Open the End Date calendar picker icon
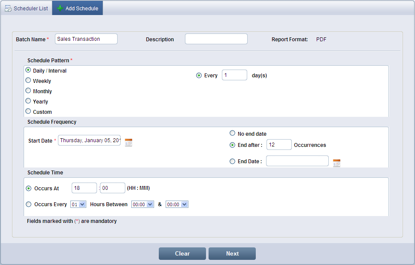Viewport: 415px width, 265px height. (336, 163)
